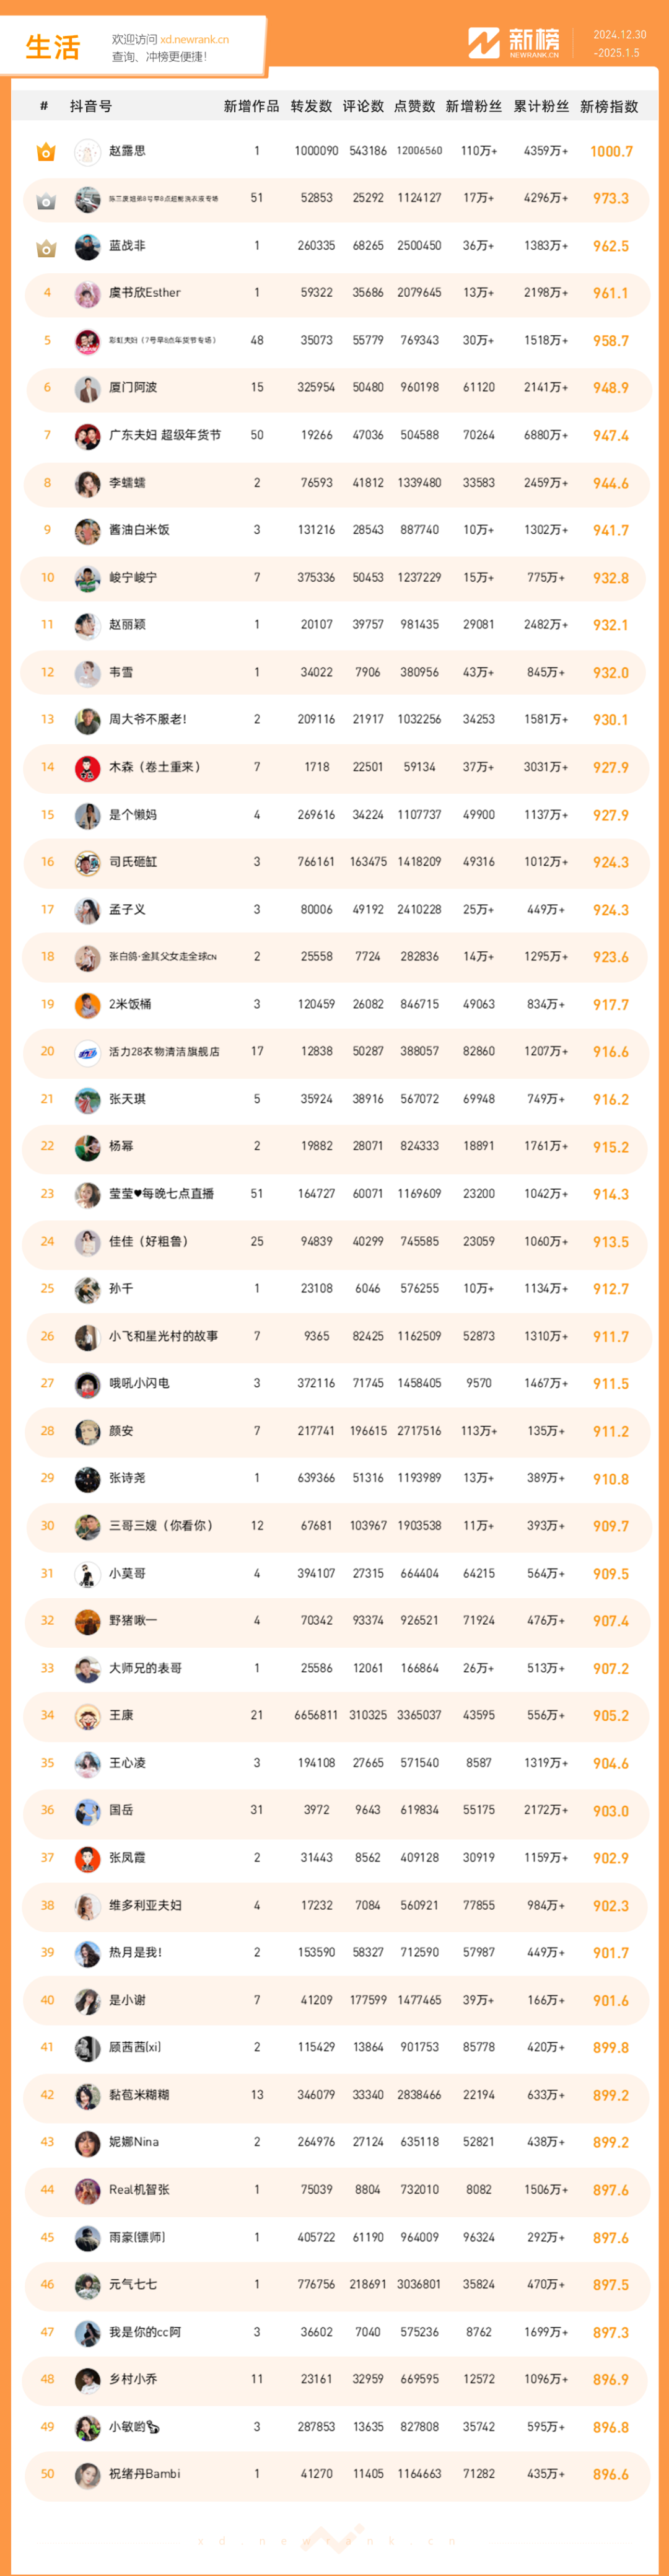This screenshot has height=2576, width=669.
Task: Click 王康 cartoon avatar icon
Action: coord(88,1716)
